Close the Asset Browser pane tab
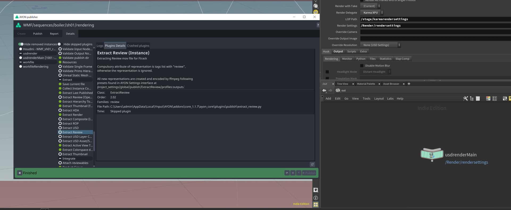The height and width of the screenshot is (210, 511). point(404,84)
